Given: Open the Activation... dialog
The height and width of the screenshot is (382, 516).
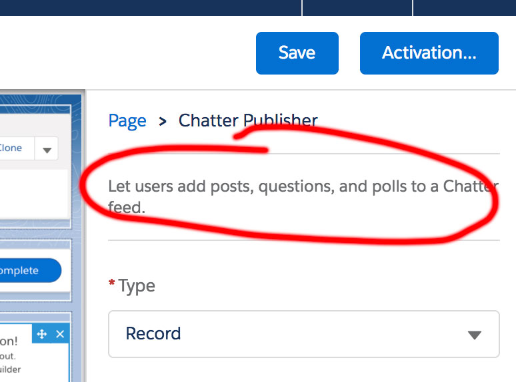Looking at the screenshot, I should 429,53.
